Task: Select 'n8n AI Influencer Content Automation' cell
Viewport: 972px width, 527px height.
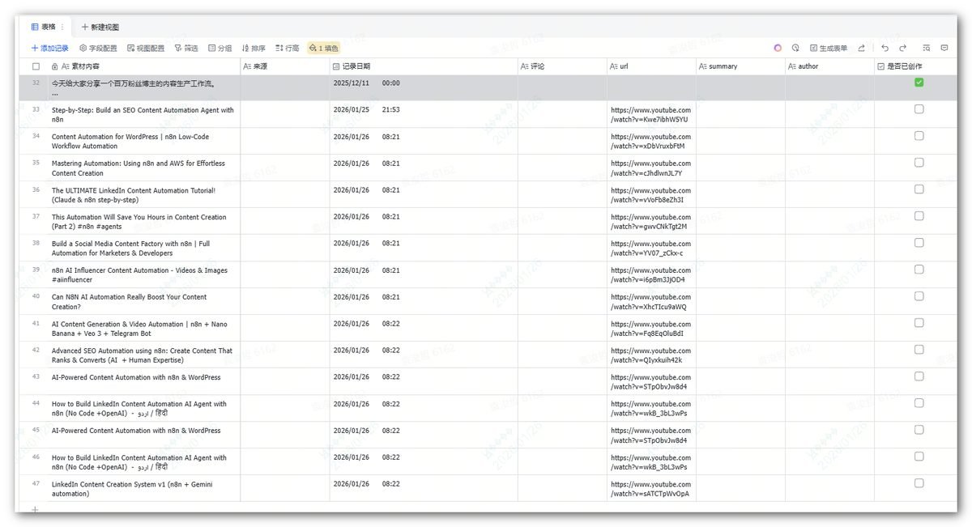Action: [x=143, y=275]
